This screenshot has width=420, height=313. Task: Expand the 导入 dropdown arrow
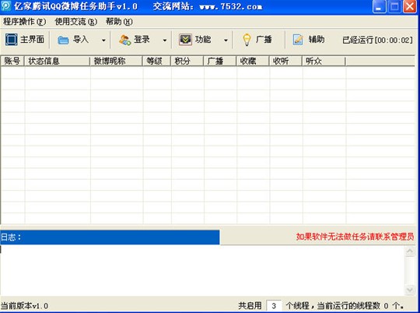pyautogui.click(x=103, y=40)
